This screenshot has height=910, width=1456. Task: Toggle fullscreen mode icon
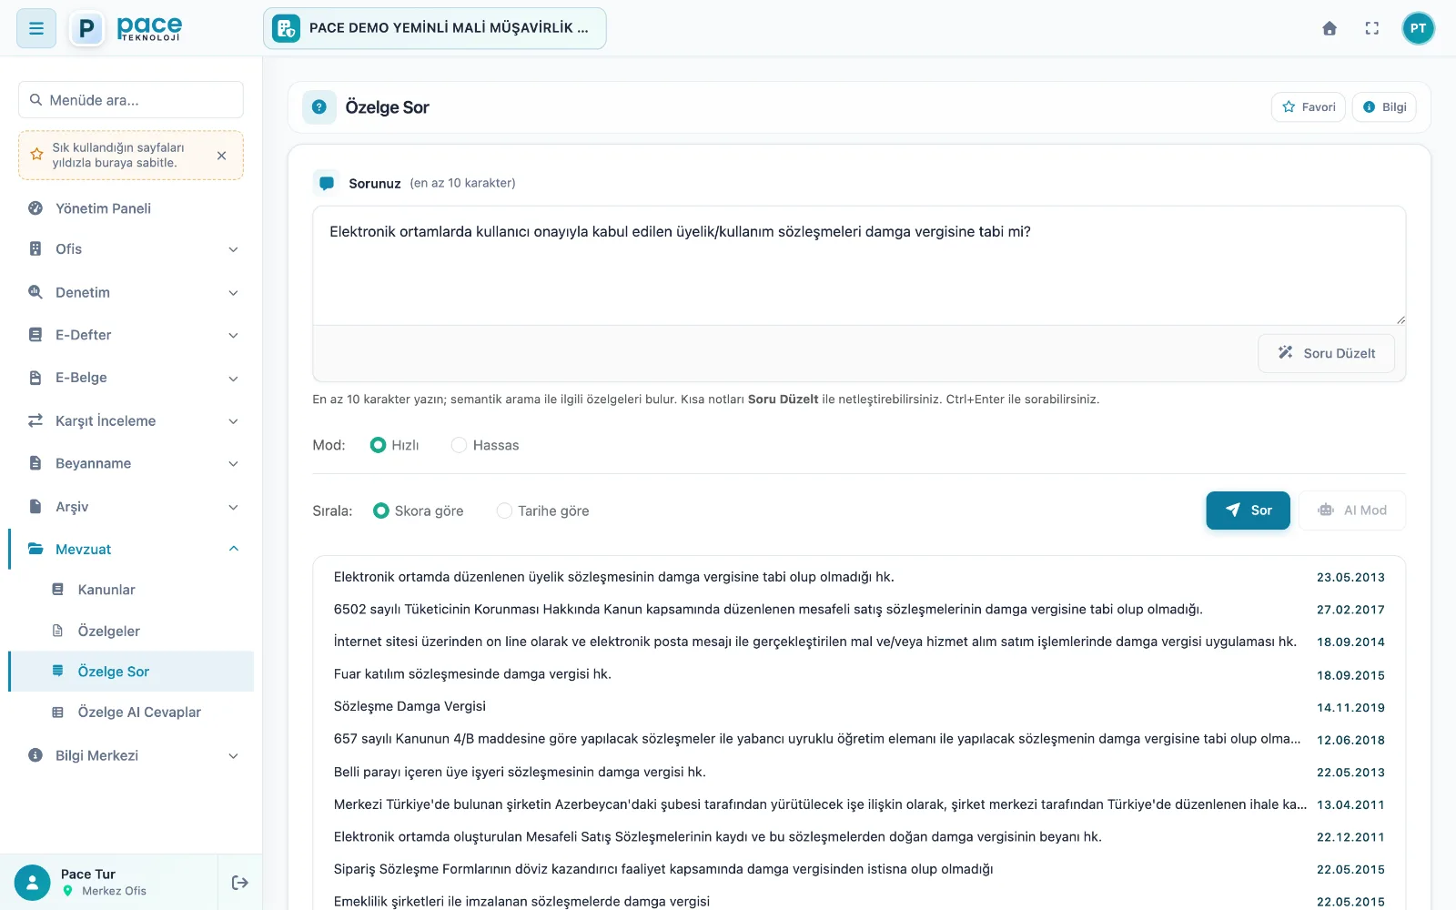coord(1372,28)
